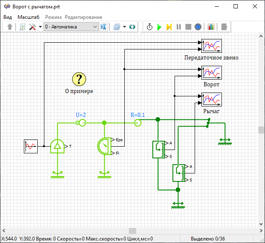Open the 'Ворот' graph block
Viewport: 265px width, 243px height.
pyautogui.click(x=211, y=72)
